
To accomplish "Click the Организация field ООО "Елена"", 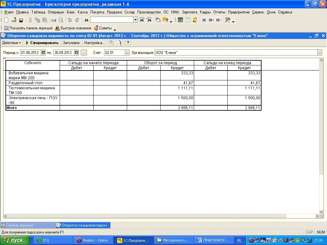I will pyautogui.click(x=236, y=53).
